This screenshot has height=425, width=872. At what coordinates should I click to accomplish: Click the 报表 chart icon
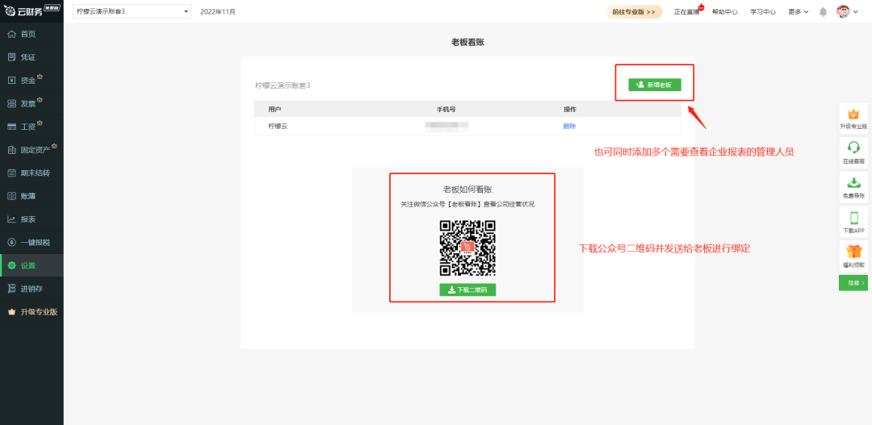(11, 219)
